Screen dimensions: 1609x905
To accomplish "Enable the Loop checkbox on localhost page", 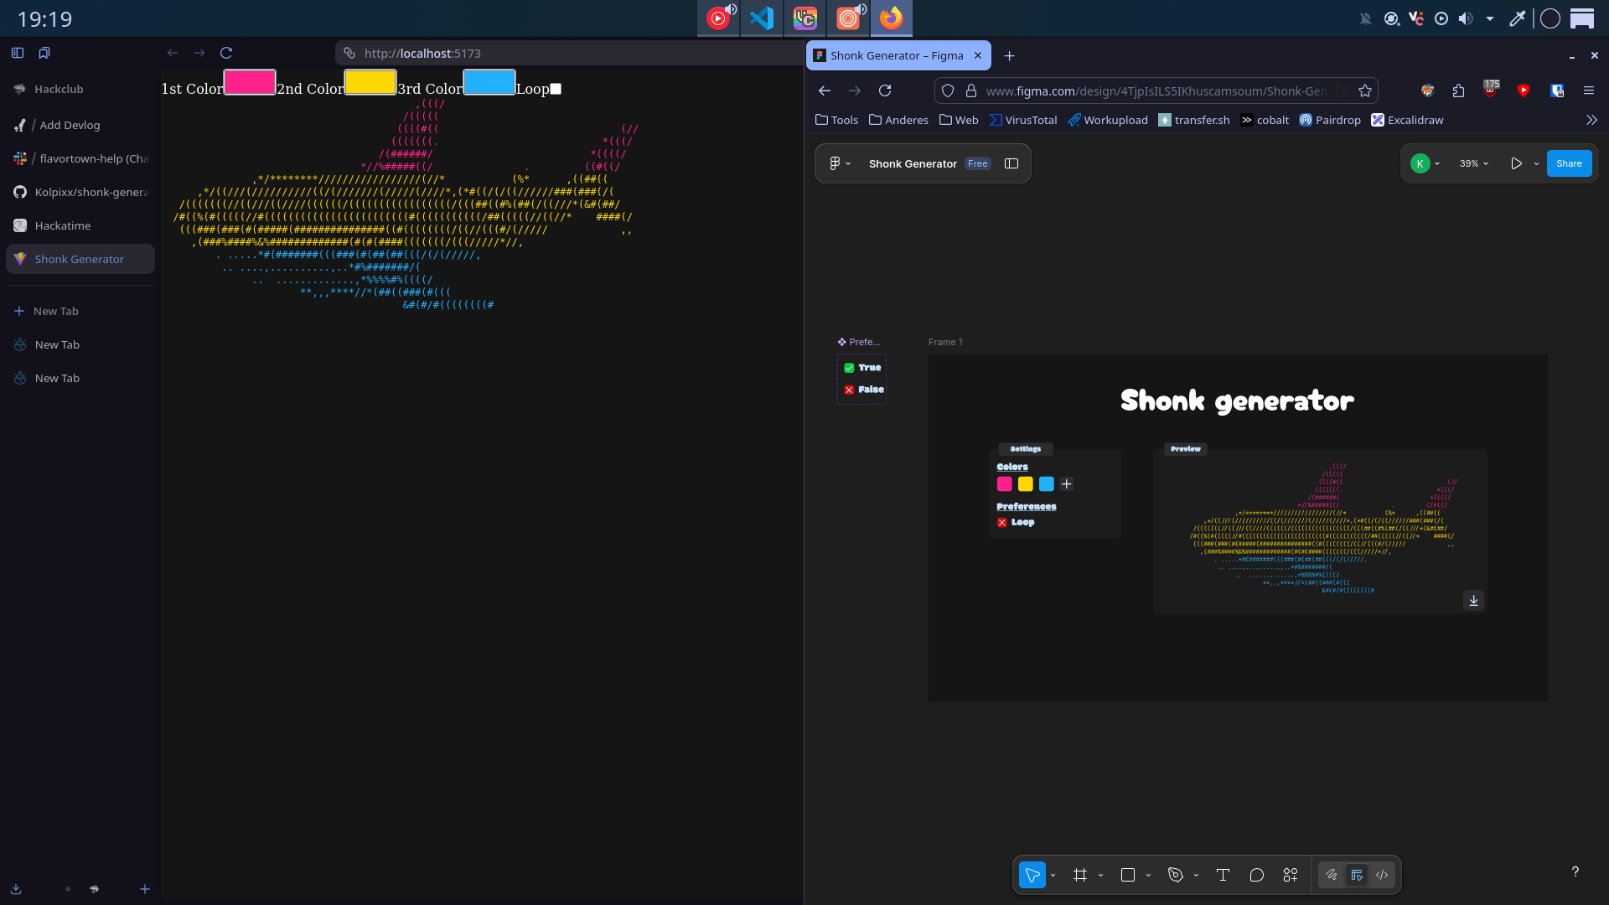I will (556, 89).
